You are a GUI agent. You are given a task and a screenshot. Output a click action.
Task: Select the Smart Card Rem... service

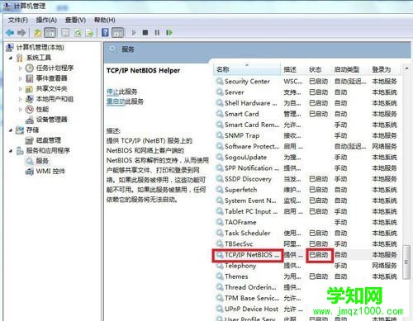pos(306,125)
